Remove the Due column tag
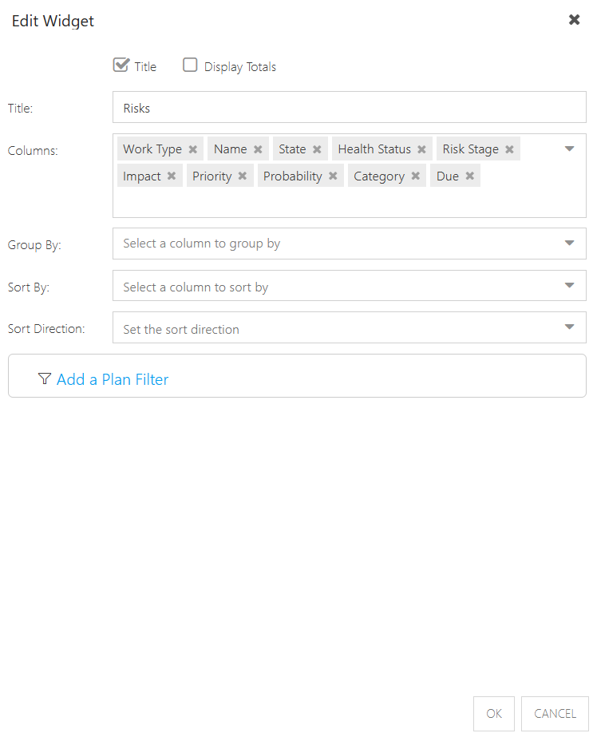The height and width of the screenshot is (737, 593). click(x=469, y=176)
